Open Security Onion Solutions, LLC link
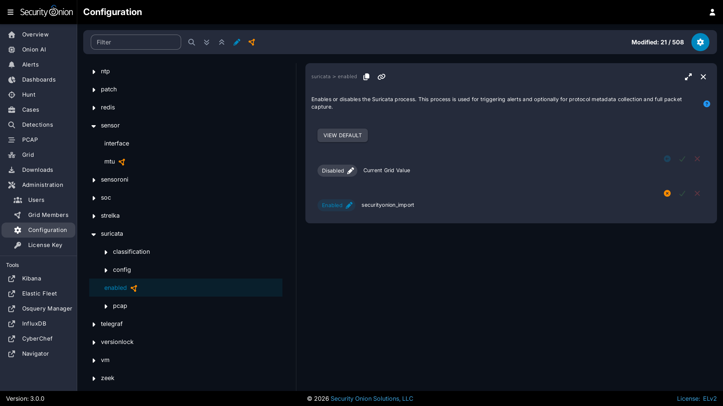Screen dimensions: 723x406 [372, 398]
